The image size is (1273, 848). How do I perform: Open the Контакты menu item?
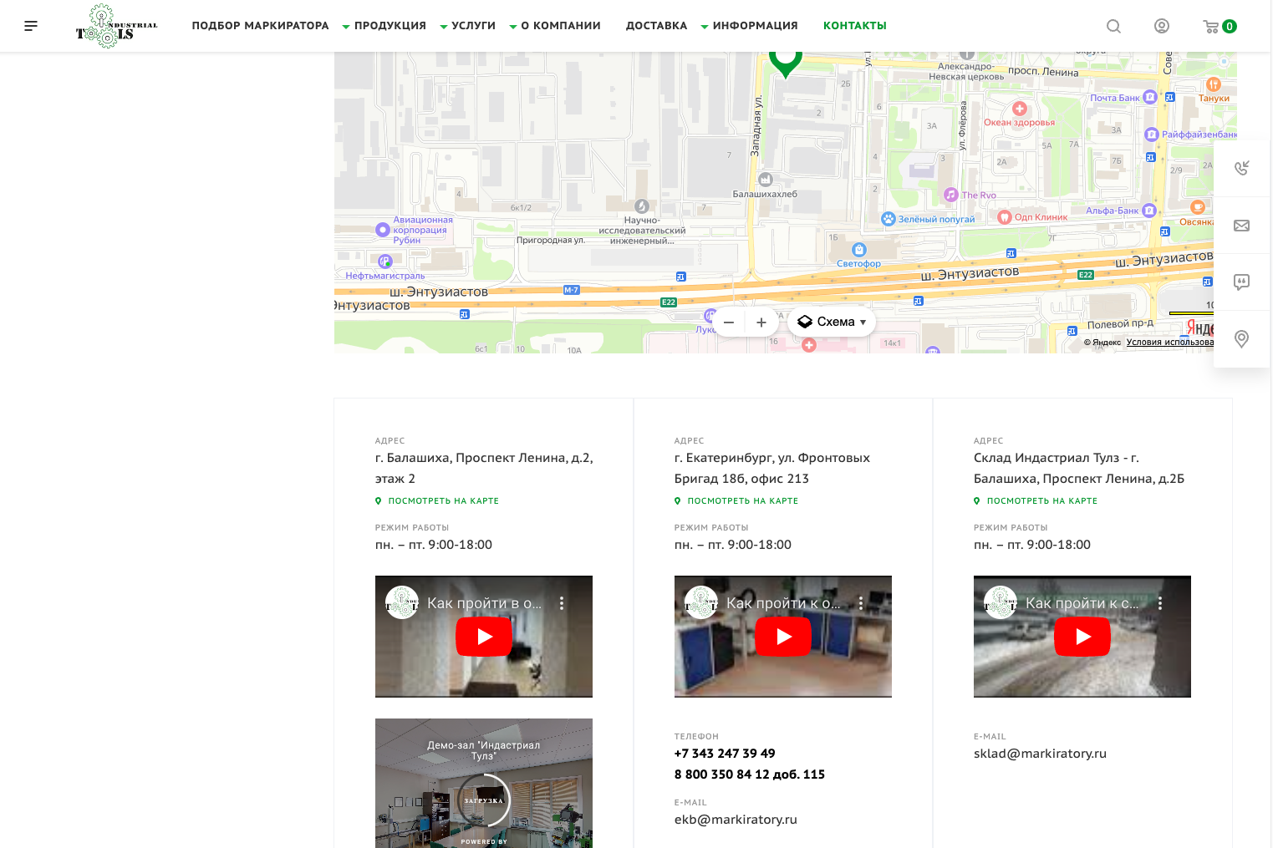tap(854, 26)
